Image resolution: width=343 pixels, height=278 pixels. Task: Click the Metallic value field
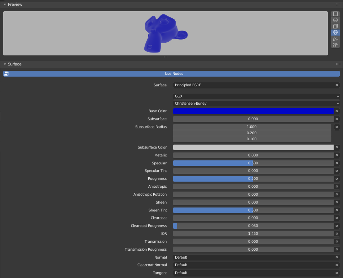253,155
